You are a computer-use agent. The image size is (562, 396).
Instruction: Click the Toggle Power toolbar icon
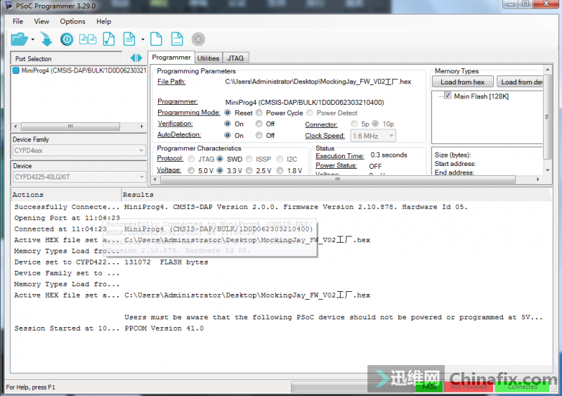pos(67,39)
